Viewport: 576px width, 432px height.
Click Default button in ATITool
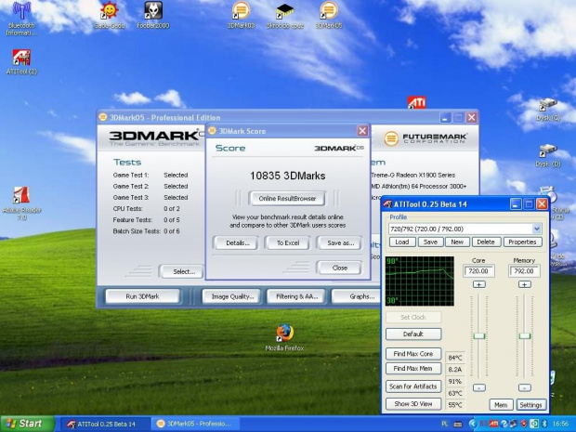(x=413, y=334)
